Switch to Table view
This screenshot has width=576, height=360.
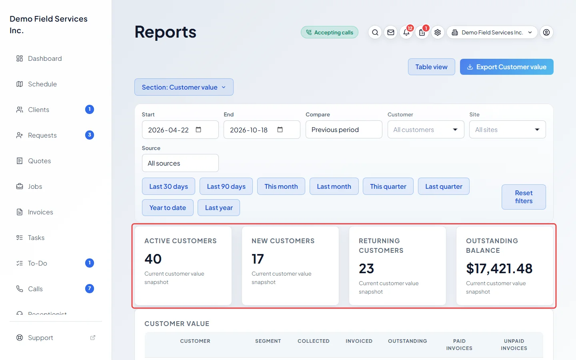coord(432,67)
